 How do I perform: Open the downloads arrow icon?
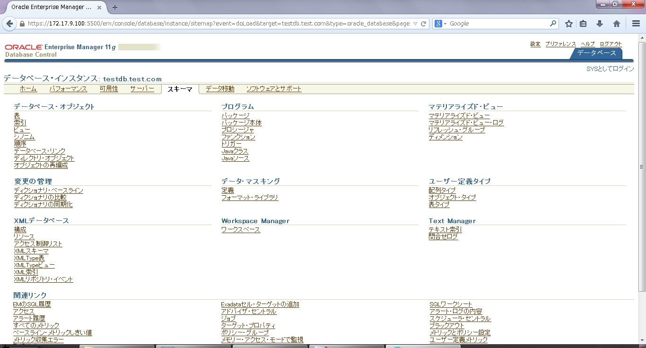600,24
